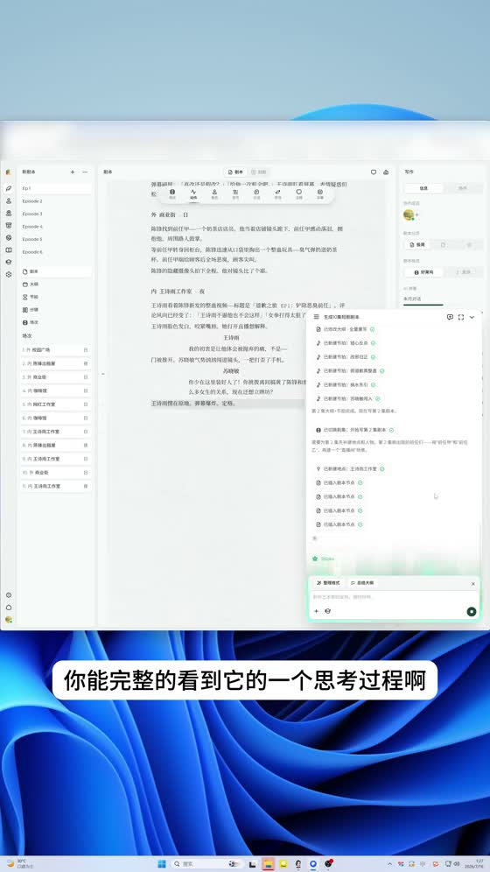Click the cloud sync icon at editor top
Viewport: 490px width, 872px height.
click(x=387, y=172)
